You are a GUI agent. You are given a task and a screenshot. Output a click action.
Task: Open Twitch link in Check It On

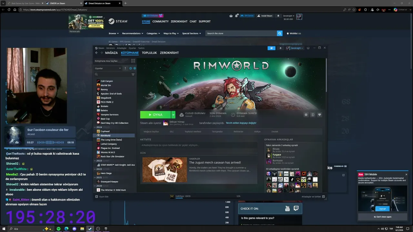click(296, 208)
